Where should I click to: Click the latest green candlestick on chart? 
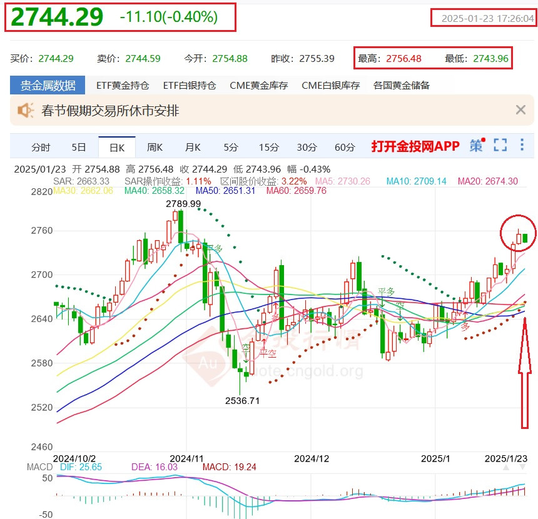tap(525, 238)
